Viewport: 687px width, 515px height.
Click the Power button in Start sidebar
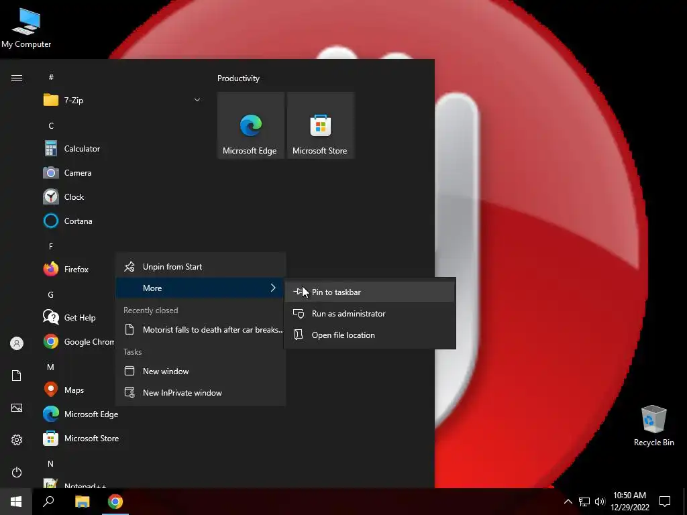[x=17, y=472]
